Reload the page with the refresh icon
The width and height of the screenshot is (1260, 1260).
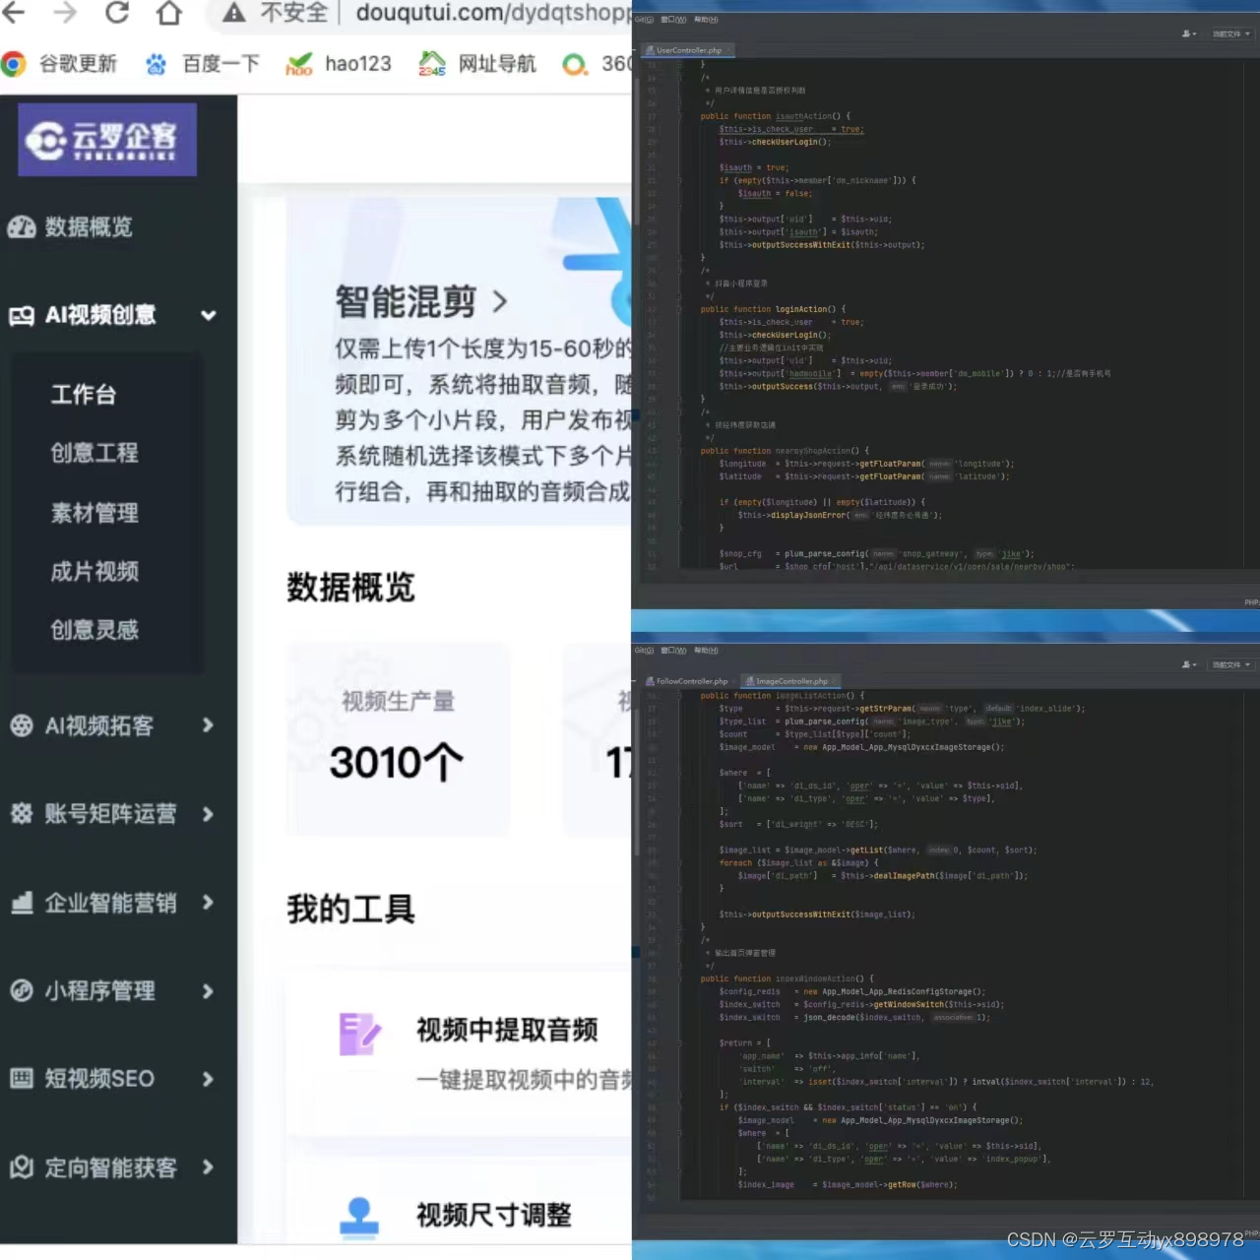pos(117,12)
